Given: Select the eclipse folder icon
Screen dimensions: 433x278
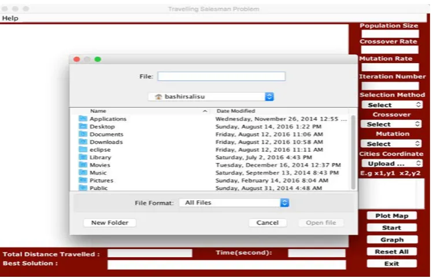Looking at the screenshot, I should click(x=83, y=149).
